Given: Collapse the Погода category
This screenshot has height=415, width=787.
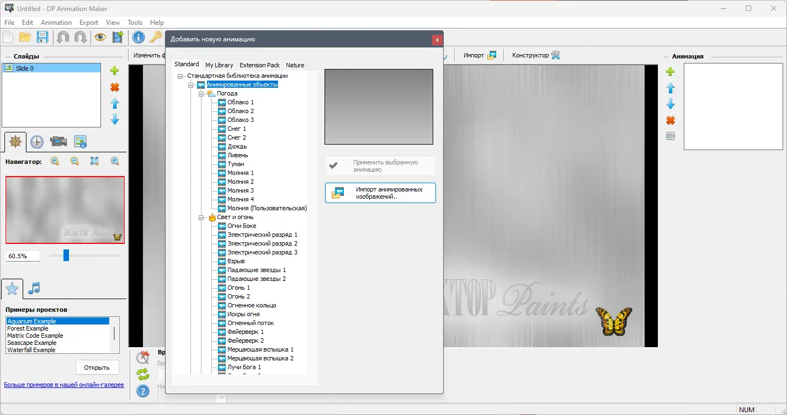Looking at the screenshot, I should click(x=201, y=94).
